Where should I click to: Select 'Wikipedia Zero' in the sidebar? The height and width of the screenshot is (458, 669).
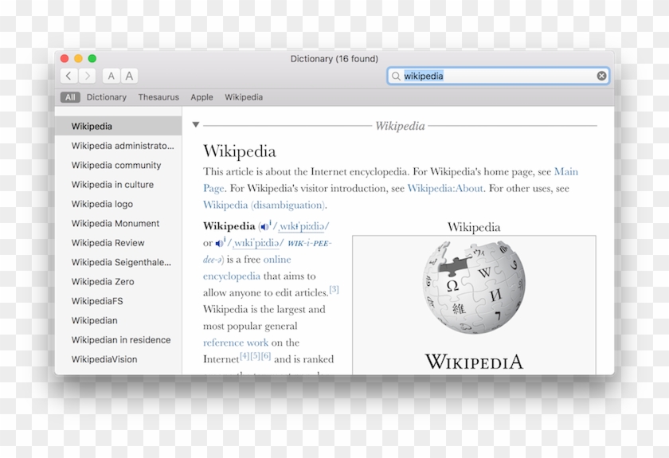(118, 282)
